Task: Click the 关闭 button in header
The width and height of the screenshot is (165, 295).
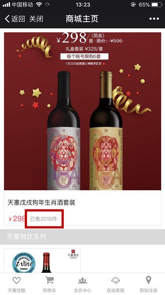Action: click(x=36, y=19)
